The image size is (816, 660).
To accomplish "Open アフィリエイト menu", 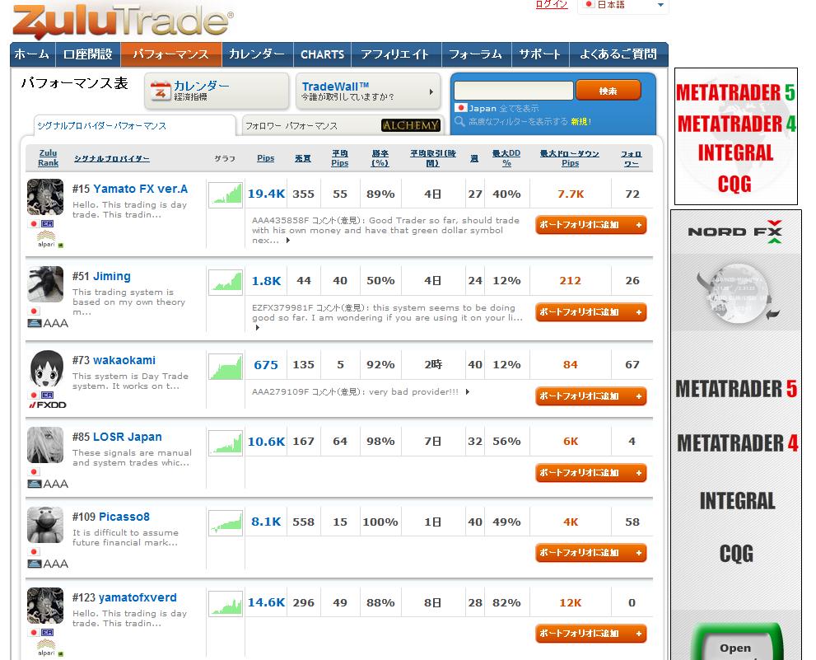I will [x=395, y=54].
